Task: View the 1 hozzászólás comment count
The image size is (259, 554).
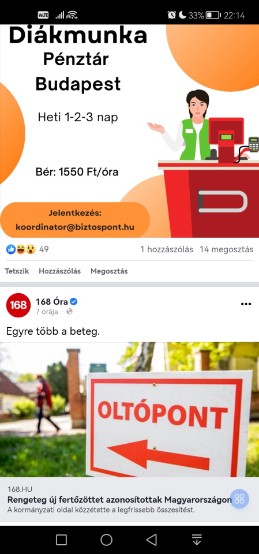Action: [167, 249]
